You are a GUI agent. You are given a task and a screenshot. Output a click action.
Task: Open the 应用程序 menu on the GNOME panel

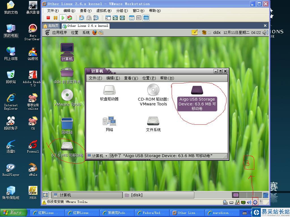[x=59, y=33]
